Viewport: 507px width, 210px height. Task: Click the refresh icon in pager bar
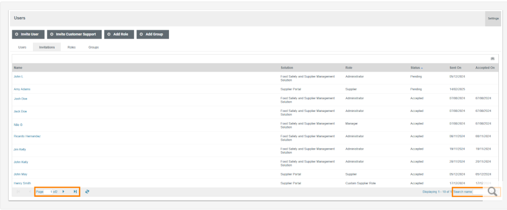88,192
